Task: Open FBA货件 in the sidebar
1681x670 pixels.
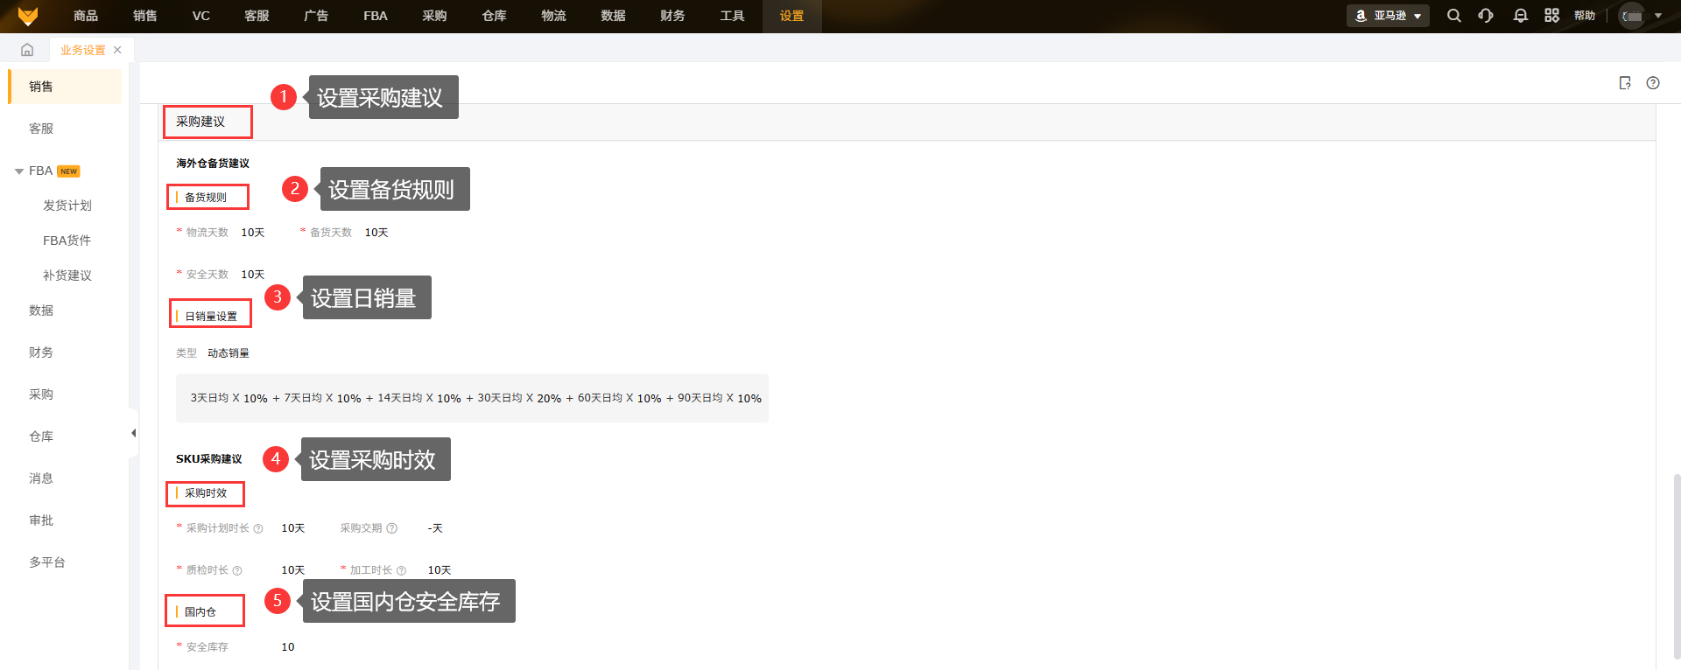Action: click(x=67, y=241)
